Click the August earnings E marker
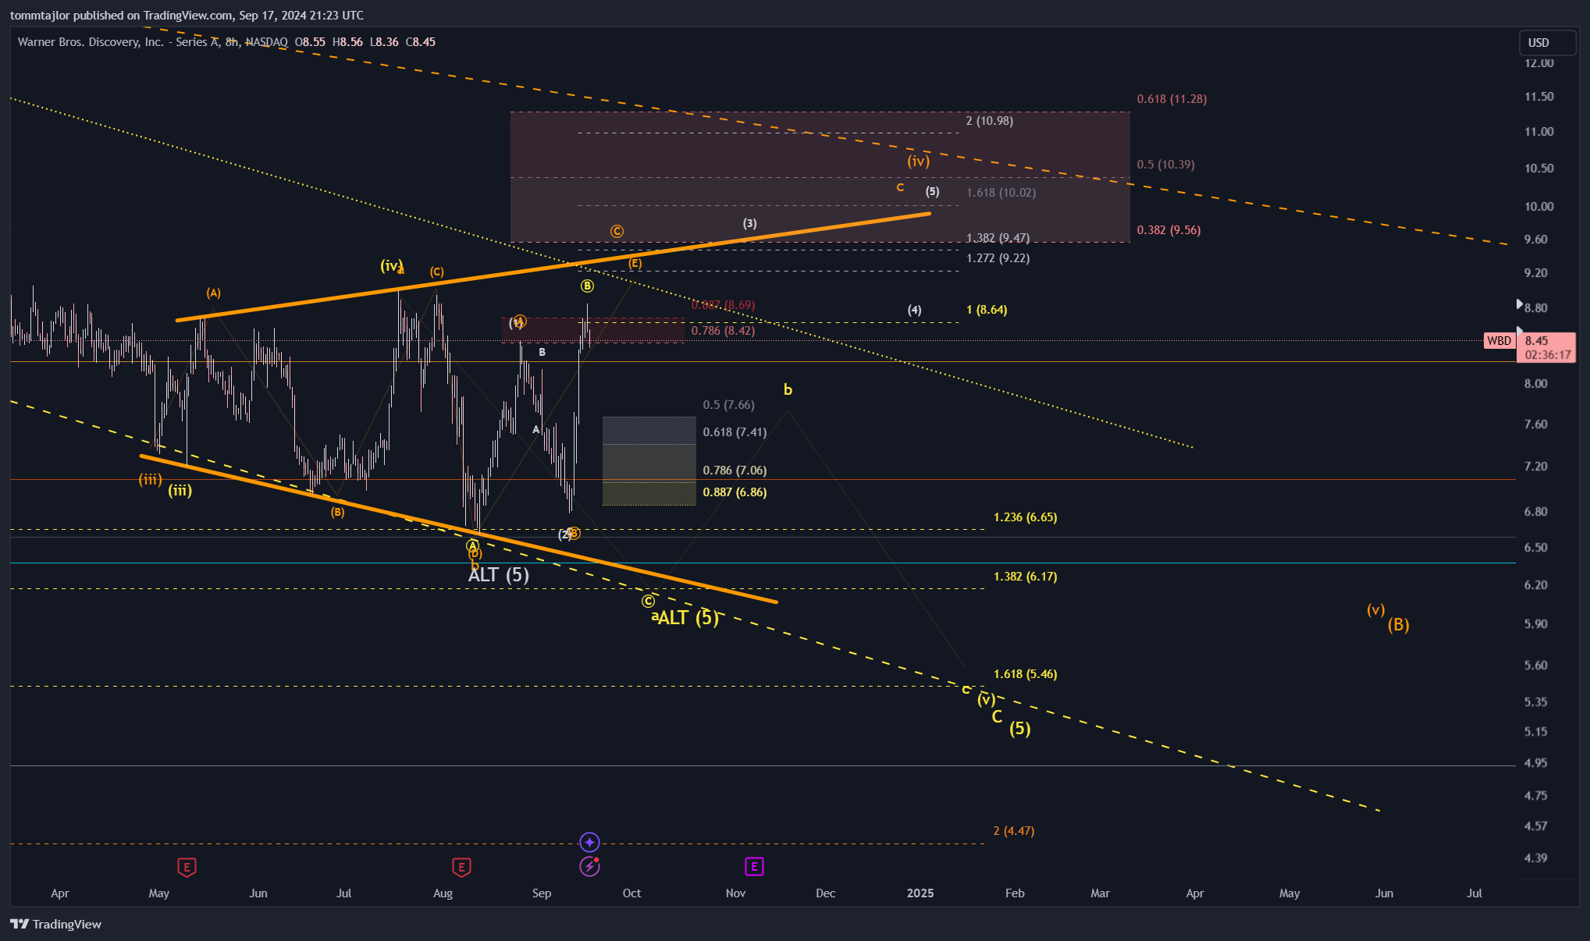 [461, 867]
